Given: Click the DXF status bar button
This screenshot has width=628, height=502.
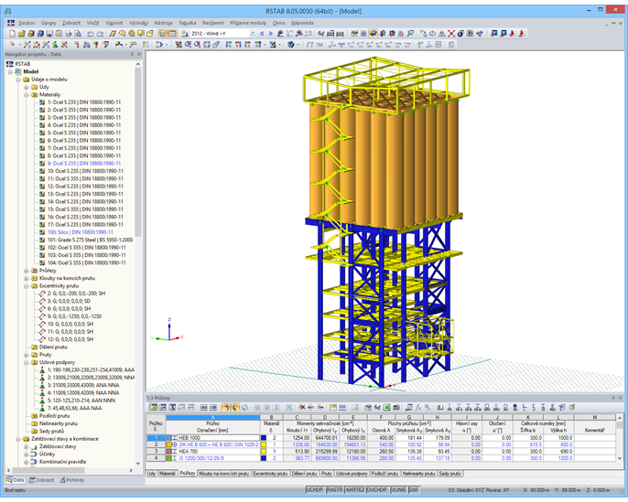Looking at the screenshot, I should (413, 490).
